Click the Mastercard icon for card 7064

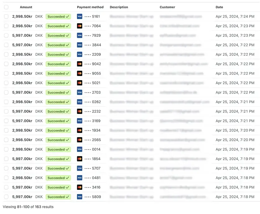80,26
